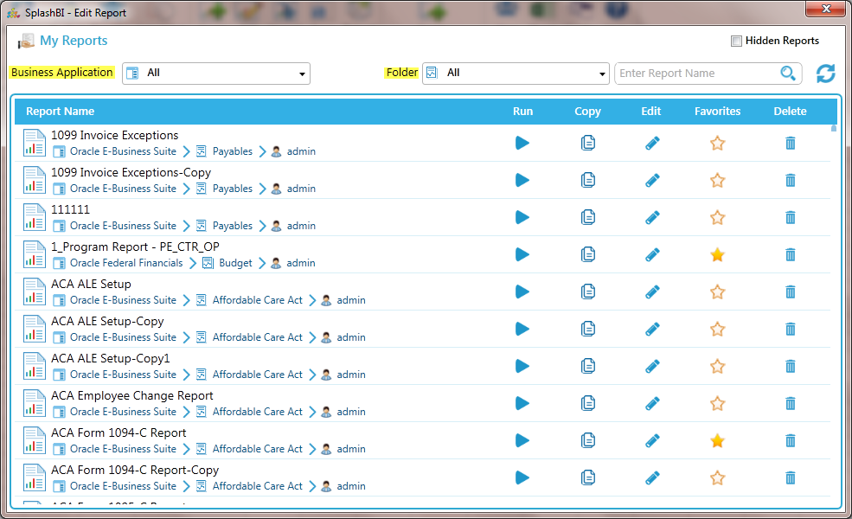Click the Report Name column header

[x=60, y=112]
